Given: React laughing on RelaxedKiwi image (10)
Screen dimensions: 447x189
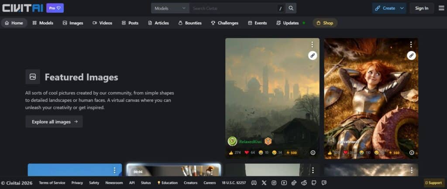Looking at the screenshot, I should (x=264, y=152).
